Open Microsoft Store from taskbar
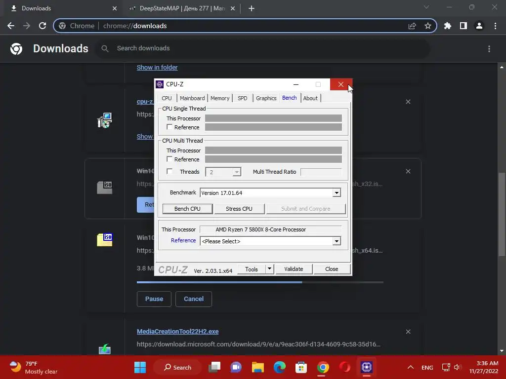The image size is (506, 379). [x=301, y=367]
